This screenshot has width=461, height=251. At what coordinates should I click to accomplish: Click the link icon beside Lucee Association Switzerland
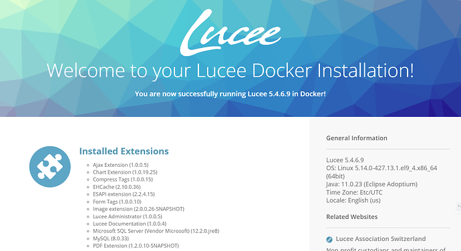[x=329, y=240]
